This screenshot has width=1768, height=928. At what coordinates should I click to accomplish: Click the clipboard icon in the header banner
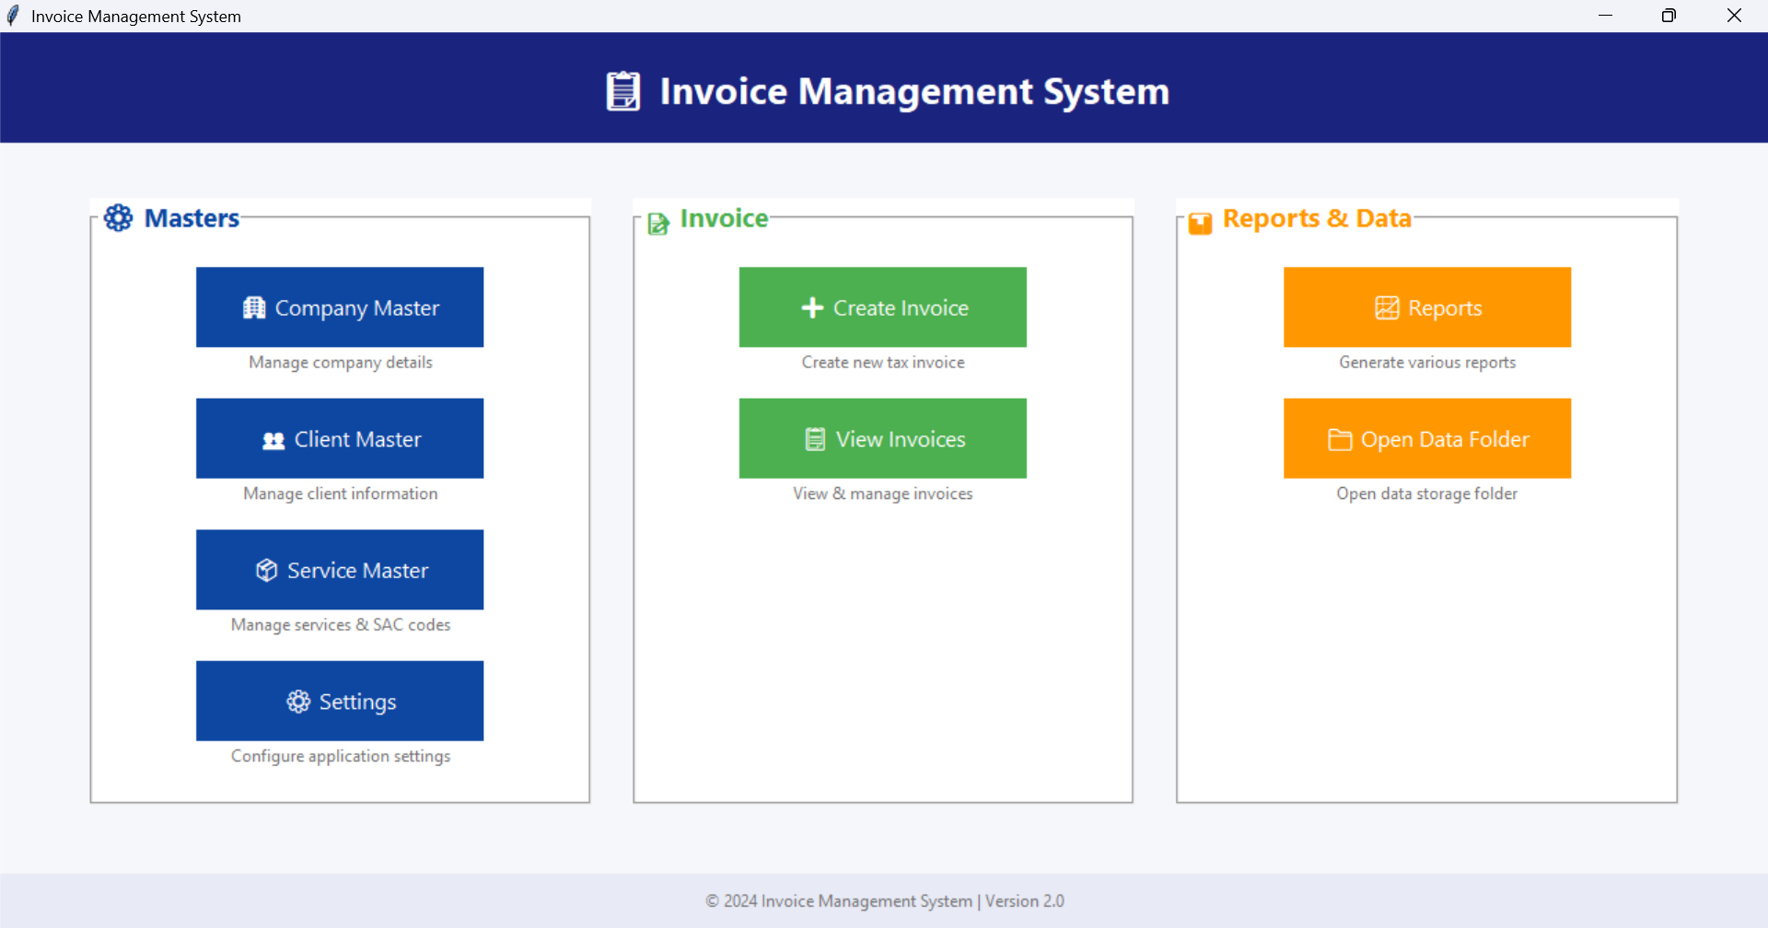pos(623,91)
